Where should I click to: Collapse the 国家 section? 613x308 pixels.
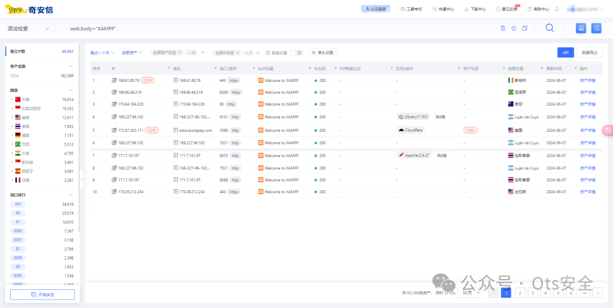click(71, 90)
